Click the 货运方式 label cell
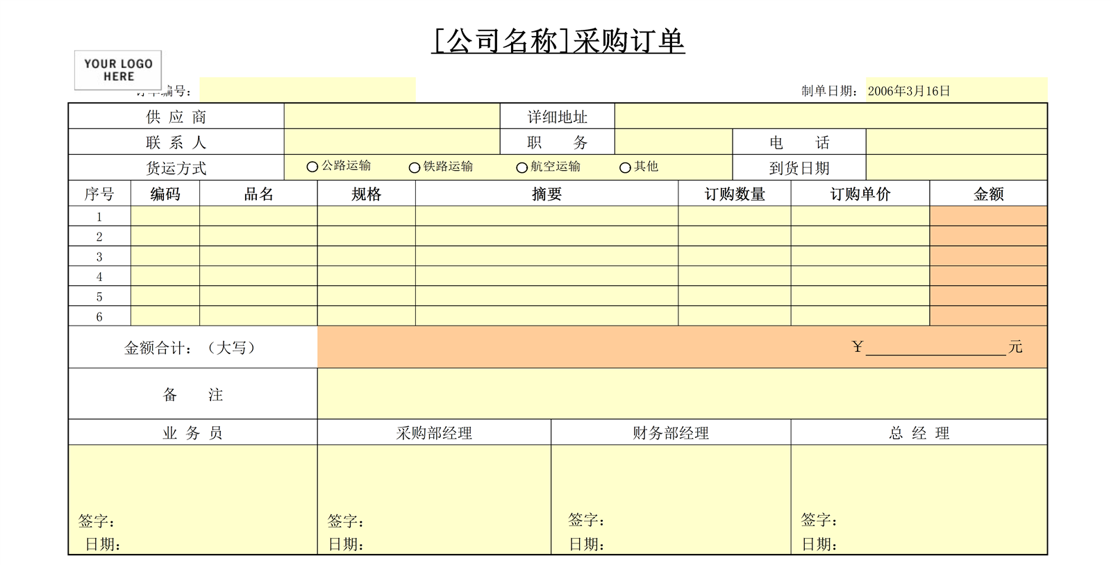The image size is (1111, 565). coord(176,167)
